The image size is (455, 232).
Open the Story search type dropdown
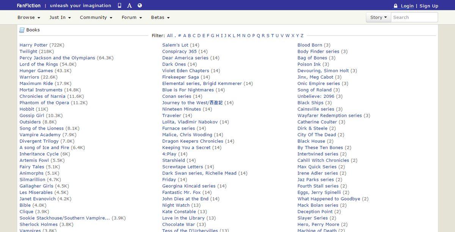click(x=378, y=17)
